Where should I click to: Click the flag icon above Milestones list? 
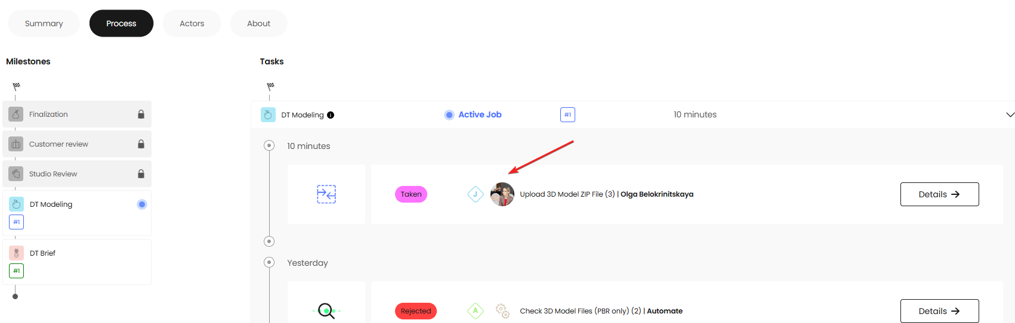[x=16, y=86]
